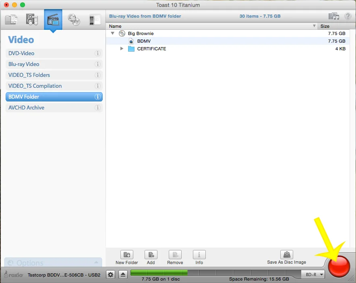356x283 pixels.
Task: Switch to the Copy disc category icon
Action: [x=74, y=19]
